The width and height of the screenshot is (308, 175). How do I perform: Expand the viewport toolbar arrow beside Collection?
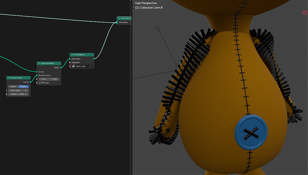pos(133,7)
